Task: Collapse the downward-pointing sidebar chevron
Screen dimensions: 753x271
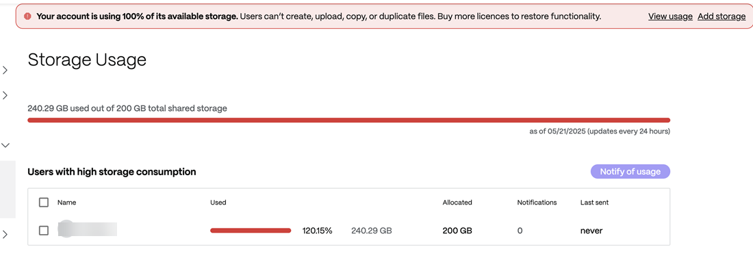Action: tap(5, 144)
